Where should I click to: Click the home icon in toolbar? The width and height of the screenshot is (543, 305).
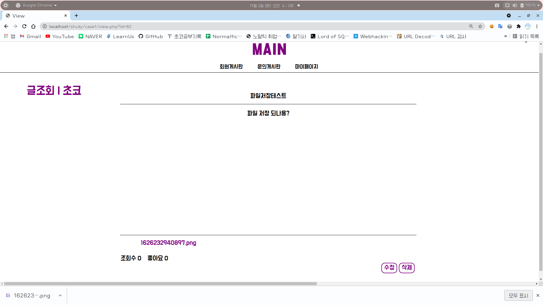(33, 26)
